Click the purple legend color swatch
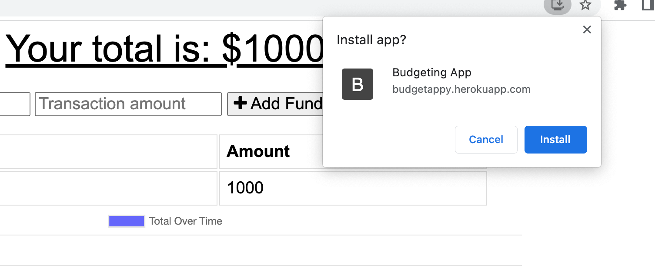Image resolution: width=655 pixels, height=268 pixels. click(126, 221)
